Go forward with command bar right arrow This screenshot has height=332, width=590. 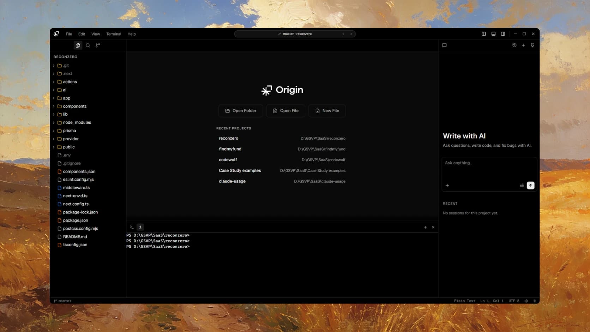(x=351, y=34)
